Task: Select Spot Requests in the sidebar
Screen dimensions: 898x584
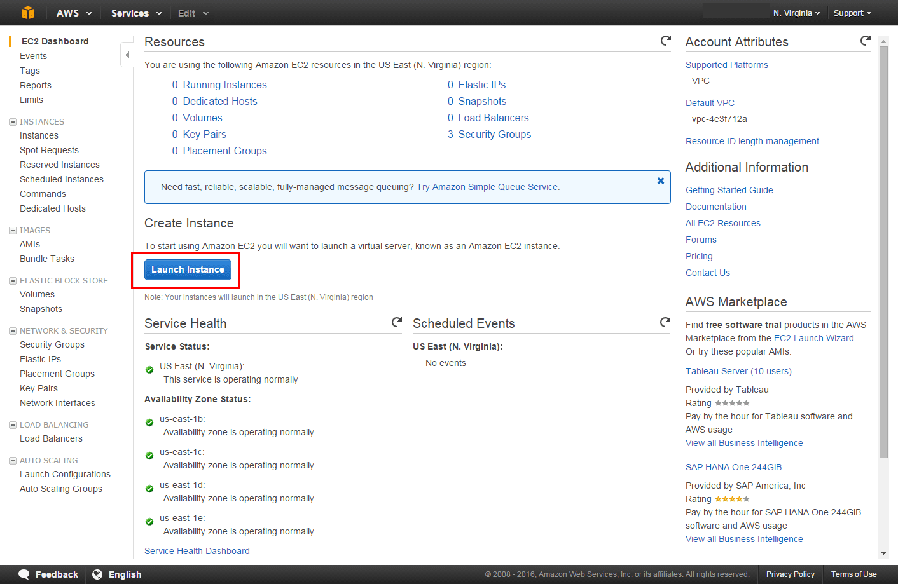Action: [x=49, y=151]
